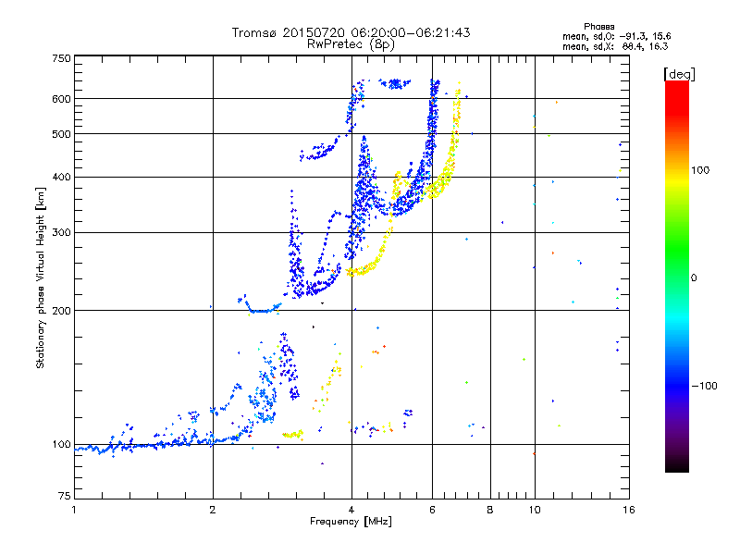Image resolution: width=740 pixels, height=555 pixels.
Task: Click the y-axis label '750'
Action: tap(61, 58)
